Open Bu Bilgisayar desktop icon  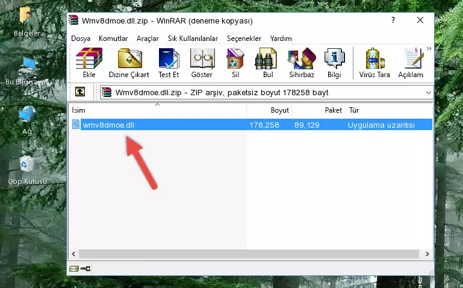click(26, 70)
